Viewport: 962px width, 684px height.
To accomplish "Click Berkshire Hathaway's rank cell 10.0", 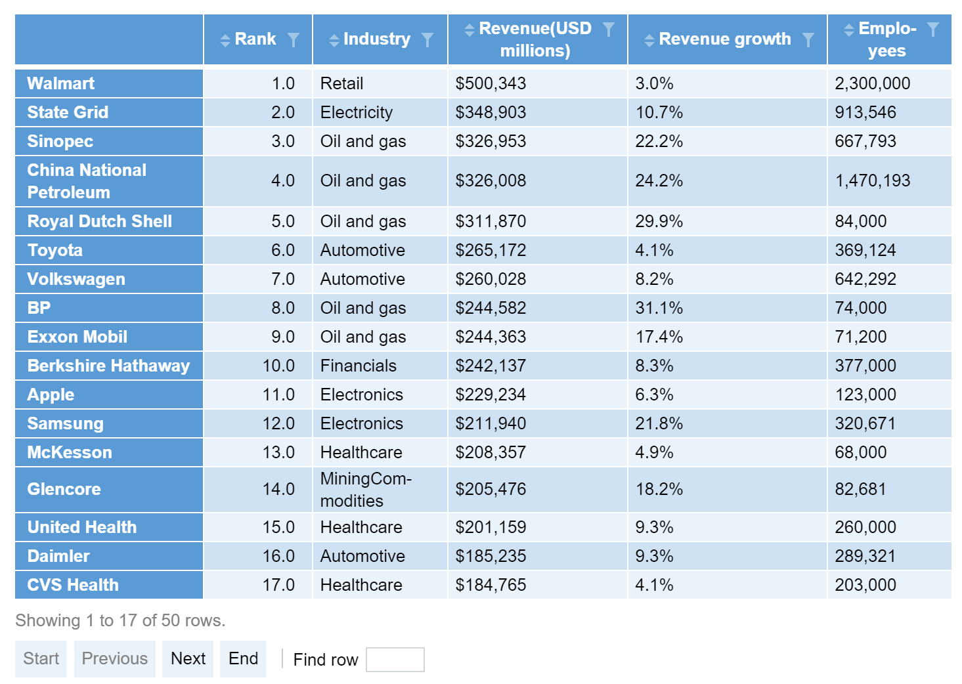I will tap(258, 366).
